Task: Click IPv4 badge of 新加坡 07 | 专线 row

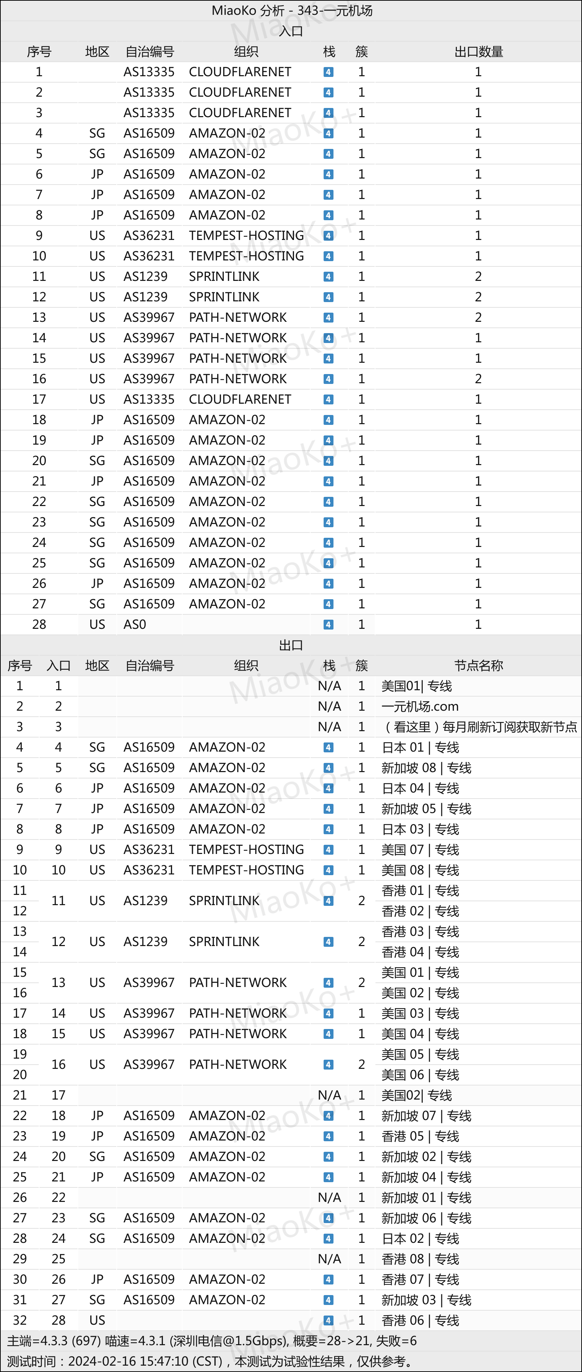Action: point(329,1116)
